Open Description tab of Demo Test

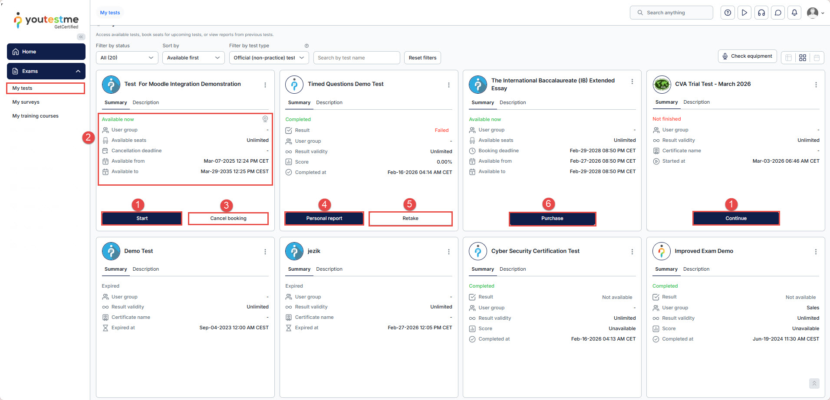(146, 269)
